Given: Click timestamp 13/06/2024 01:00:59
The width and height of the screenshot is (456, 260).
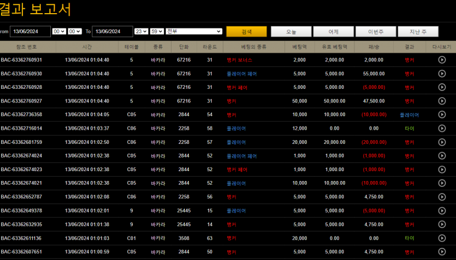Looking at the screenshot, I should (87, 252).
